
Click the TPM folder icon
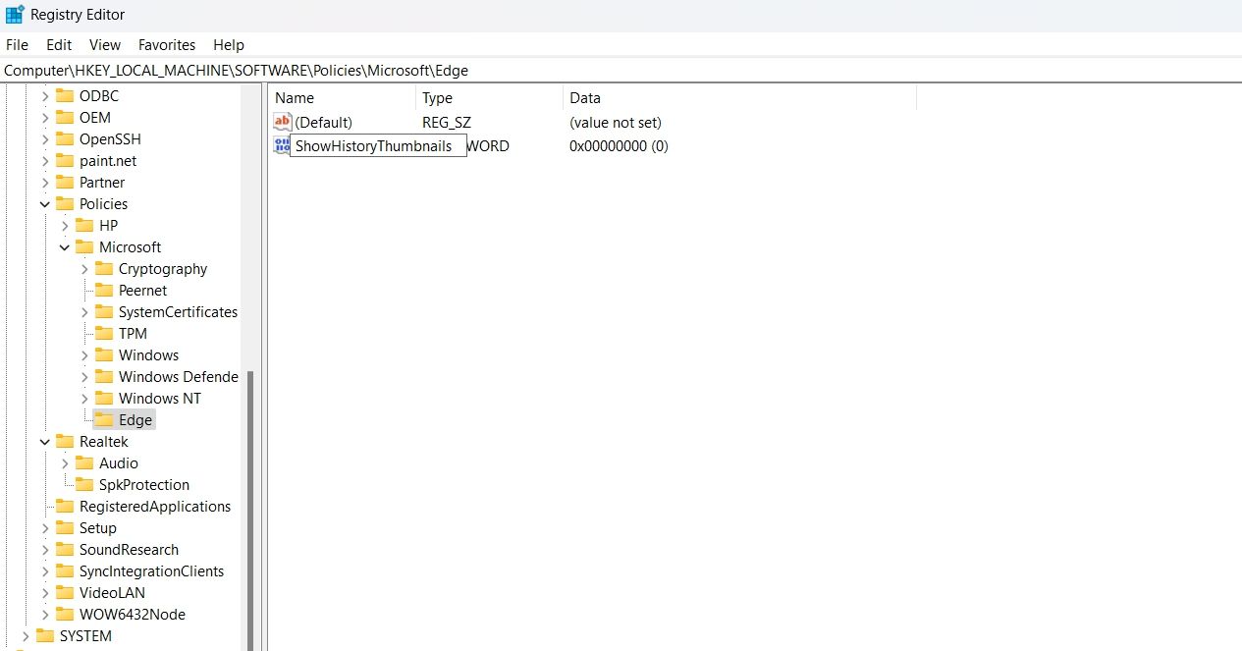(x=104, y=334)
